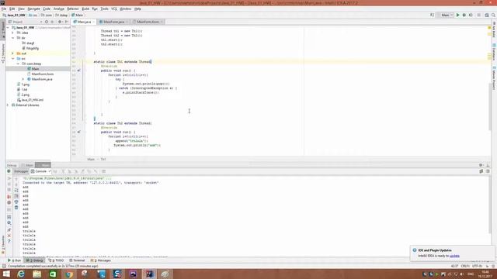This screenshot has height=279, width=497.
Task: Click the Print icon in console toolbar
Action: pos(16,201)
